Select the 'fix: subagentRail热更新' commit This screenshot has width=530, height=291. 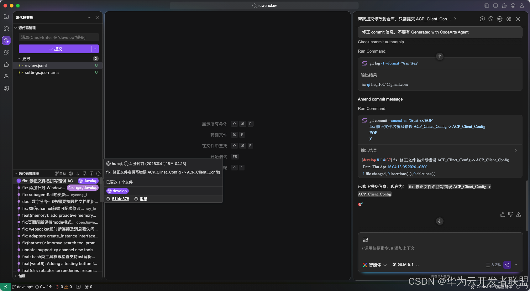[x=46, y=195]
